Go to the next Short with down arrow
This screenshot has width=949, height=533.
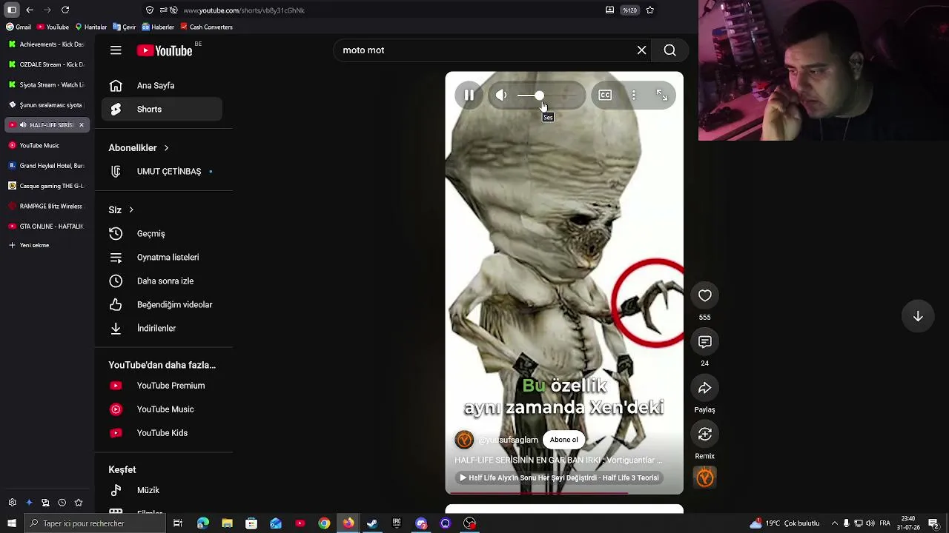point(918,316)
